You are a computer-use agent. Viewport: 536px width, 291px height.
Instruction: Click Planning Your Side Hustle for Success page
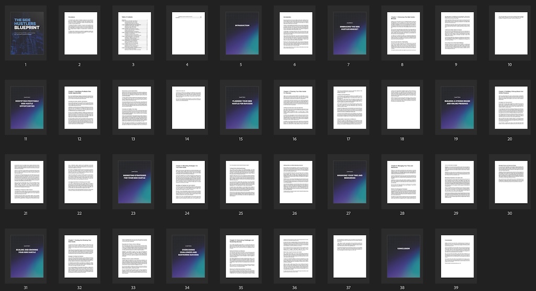tap(242, 107)
